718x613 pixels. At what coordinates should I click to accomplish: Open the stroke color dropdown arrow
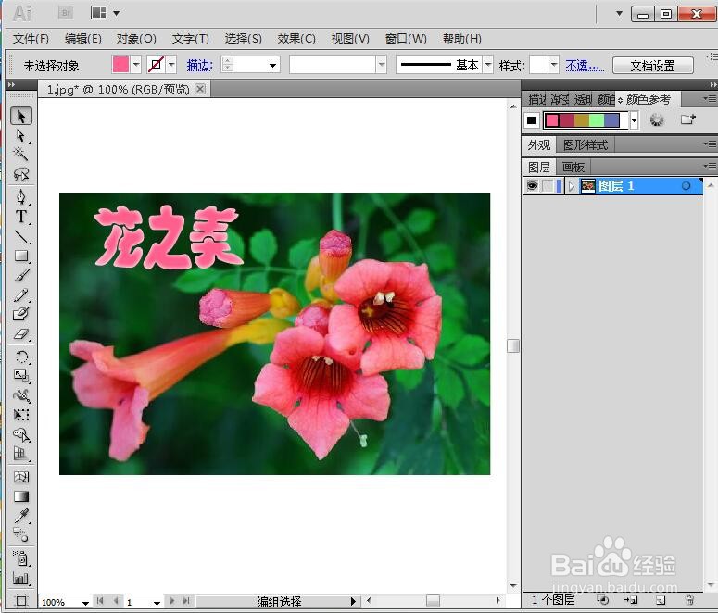(171, 65)
